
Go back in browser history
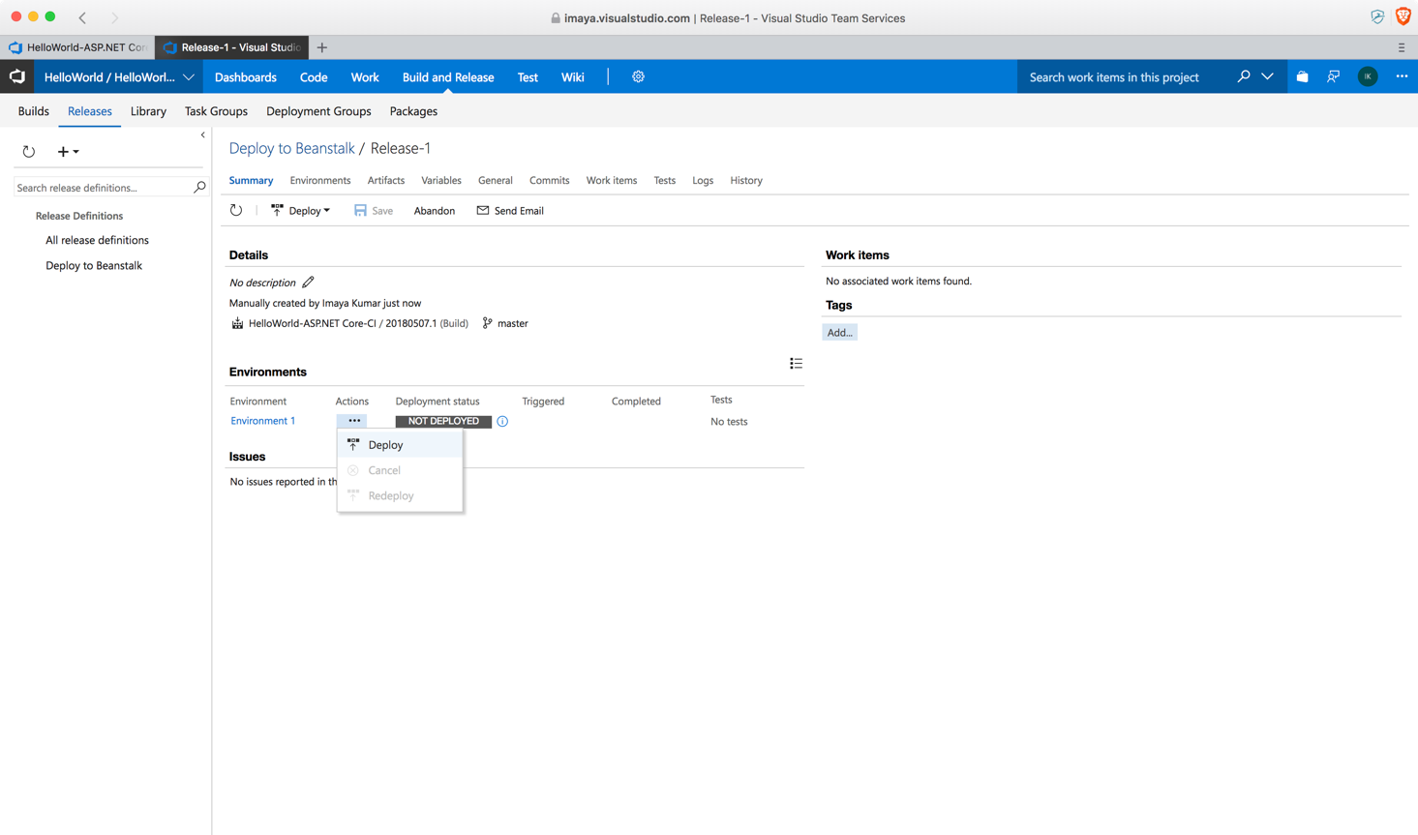pyautogui.click(x=83, y=17)
